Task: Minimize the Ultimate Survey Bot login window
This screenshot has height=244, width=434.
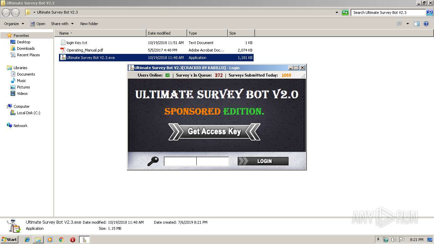Action: point(291,68)
